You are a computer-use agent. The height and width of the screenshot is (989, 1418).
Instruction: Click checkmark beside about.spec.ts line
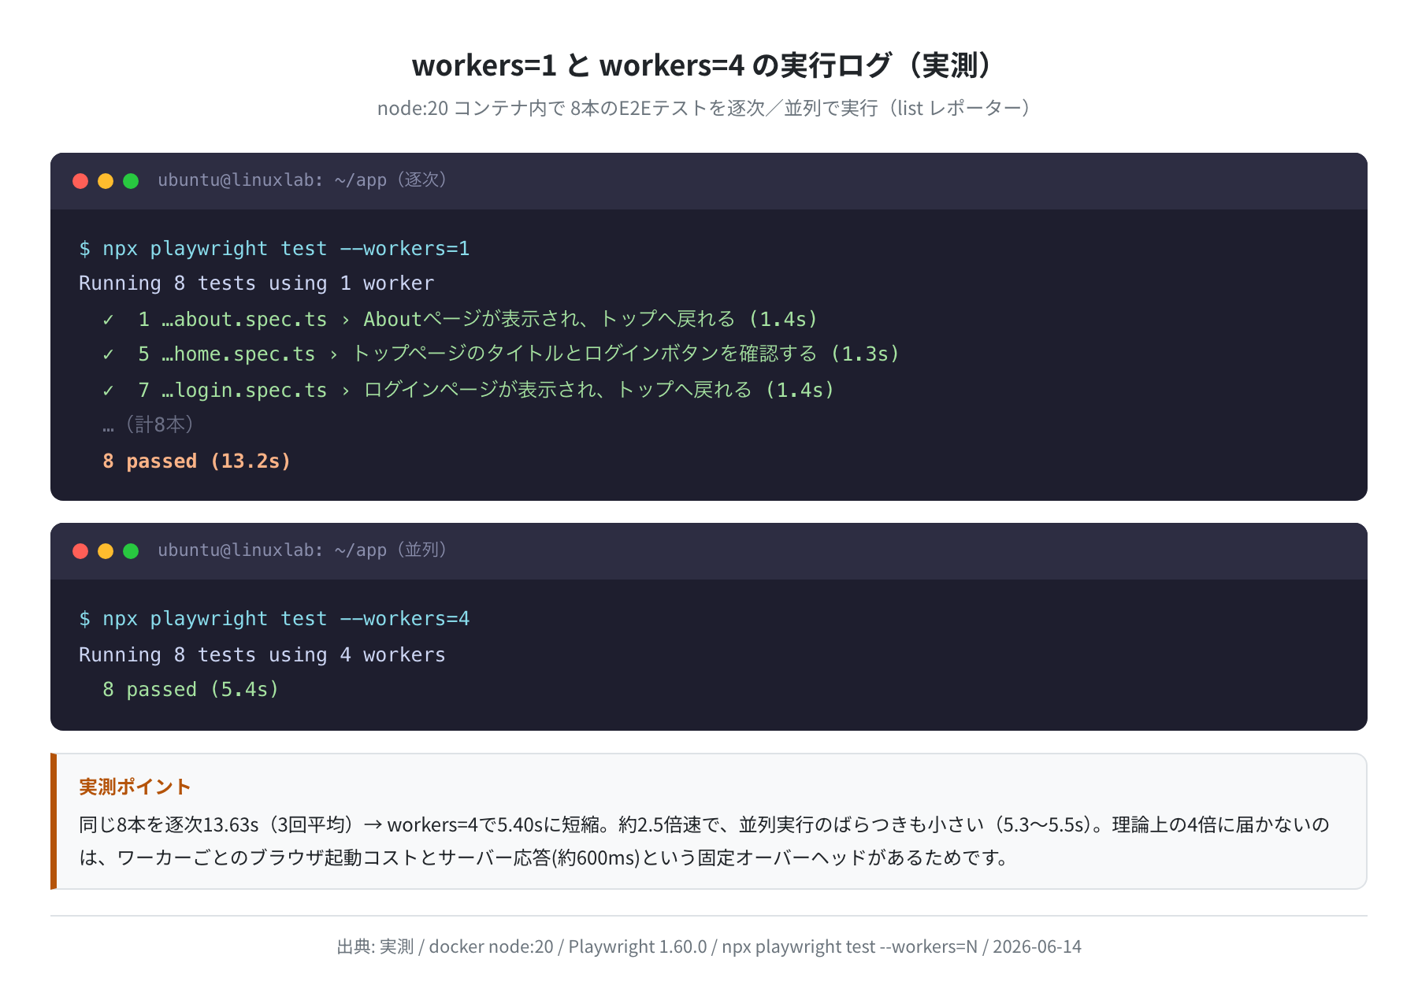point(108,320)
